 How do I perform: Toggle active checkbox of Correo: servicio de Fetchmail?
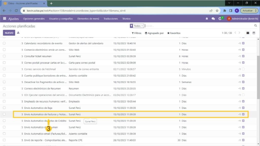click(x=243, y=69)
